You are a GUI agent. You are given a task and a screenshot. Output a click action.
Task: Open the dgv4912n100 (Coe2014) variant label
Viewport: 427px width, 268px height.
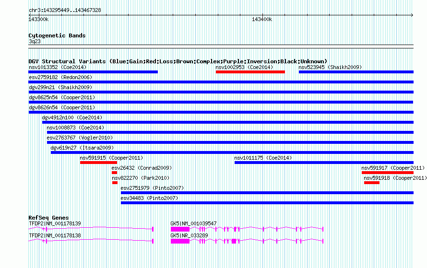tap(72, 117)
